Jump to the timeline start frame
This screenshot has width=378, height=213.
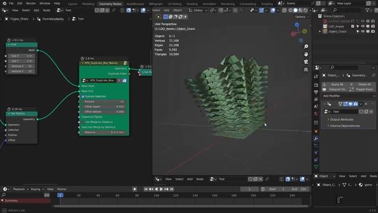click(x=146, y=189)
